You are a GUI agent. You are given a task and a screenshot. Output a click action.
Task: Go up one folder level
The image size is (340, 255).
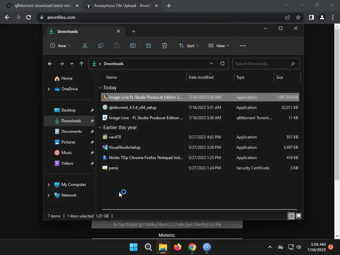click(82, 64)
